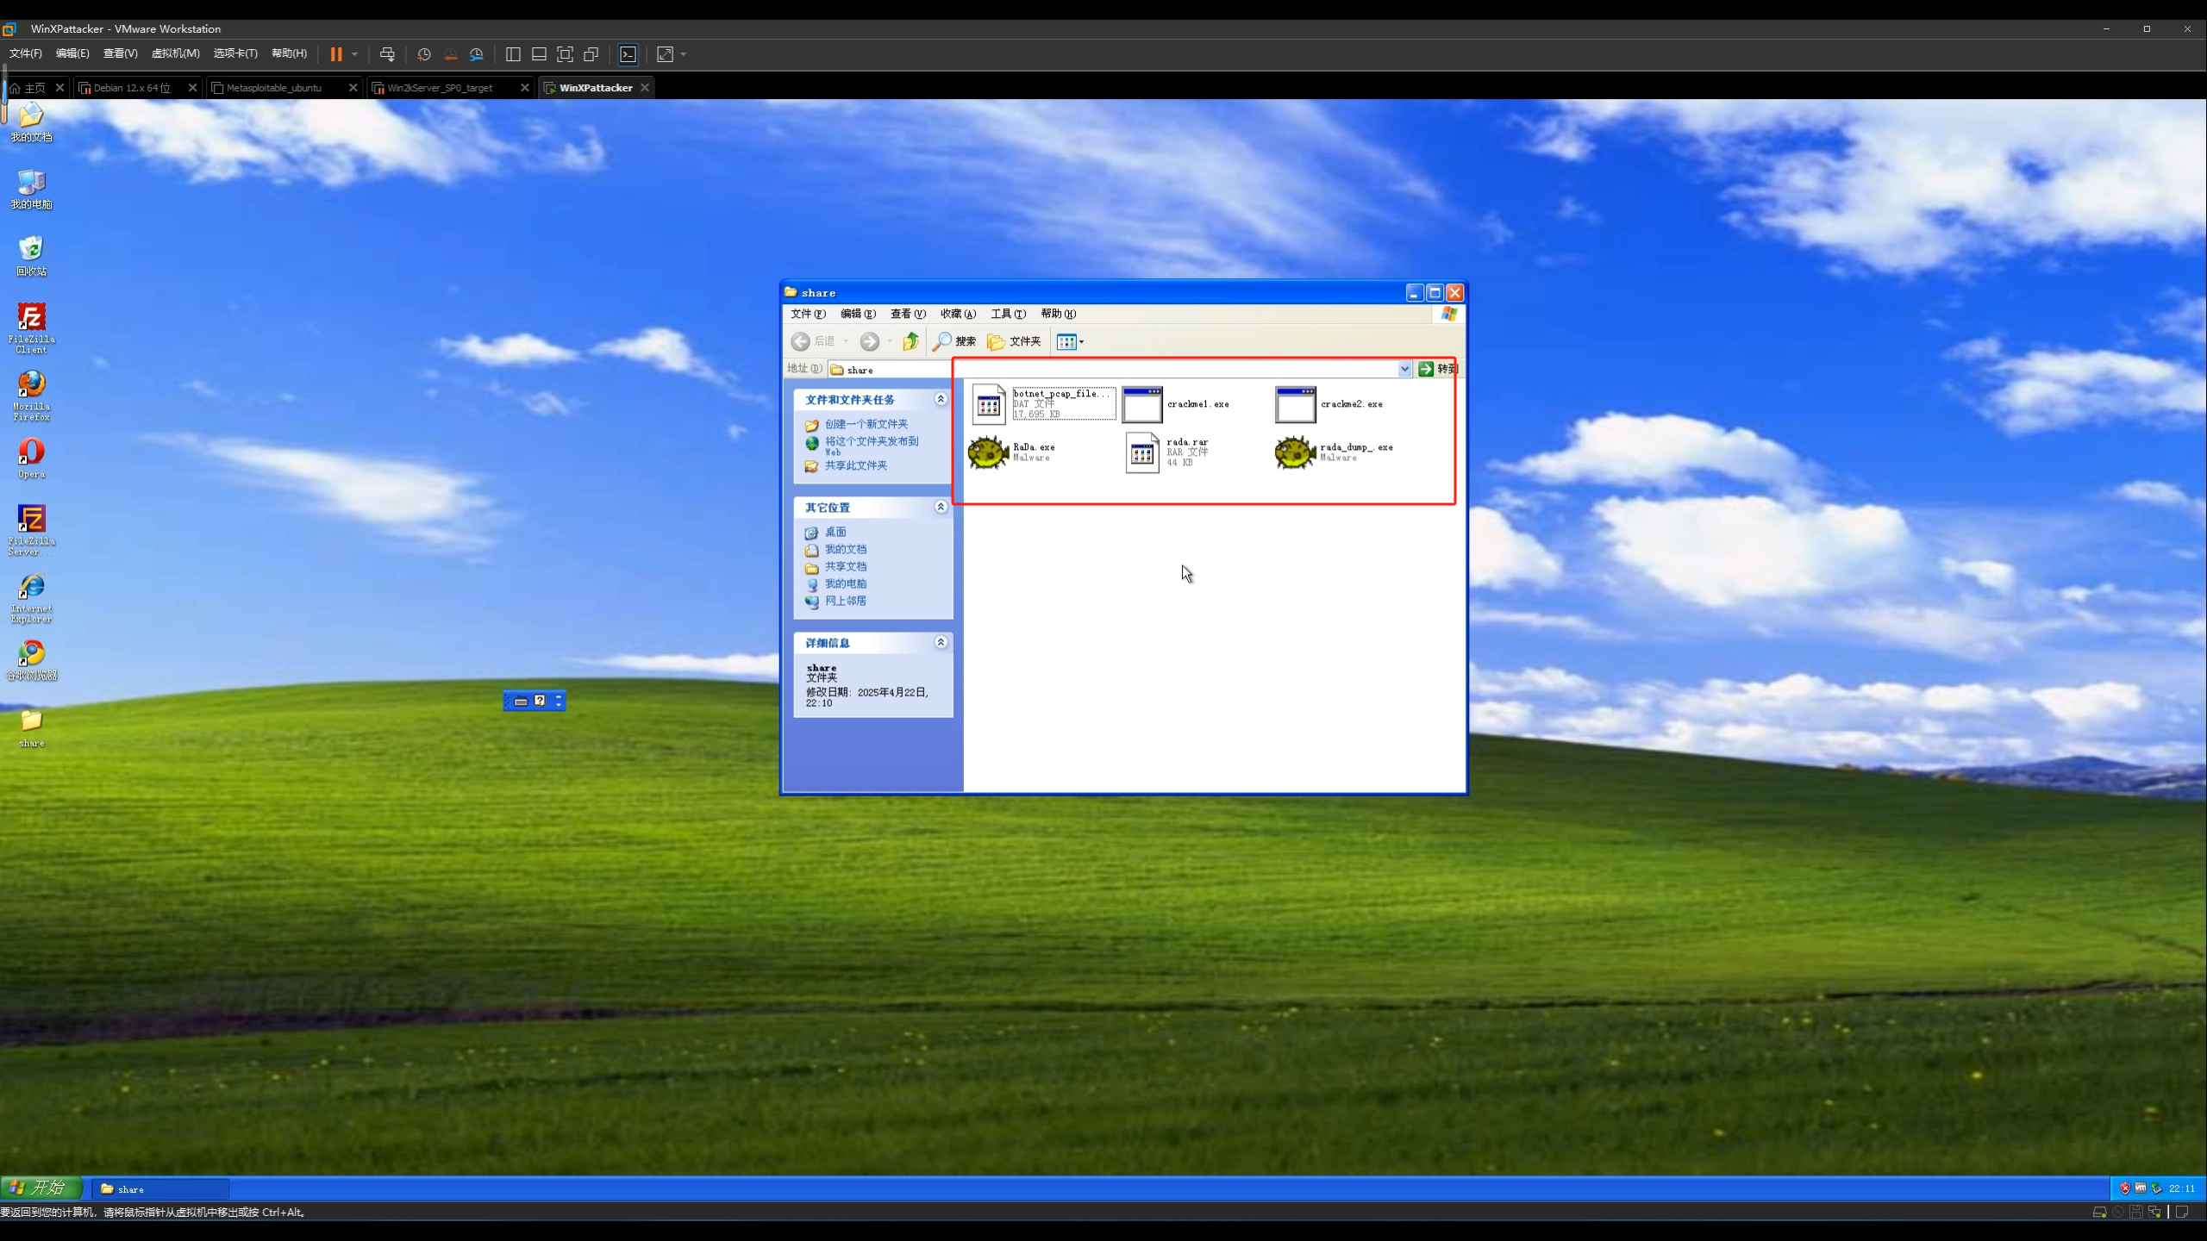Click the VMware full screen mode icon
The width and height of the screenshot is (2207, 1241).
coord(565,54)
